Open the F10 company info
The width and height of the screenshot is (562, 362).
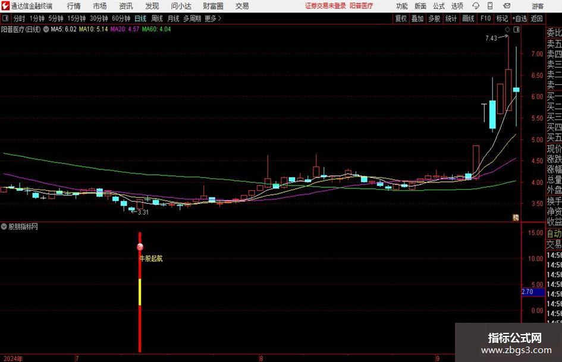point(486,18)
